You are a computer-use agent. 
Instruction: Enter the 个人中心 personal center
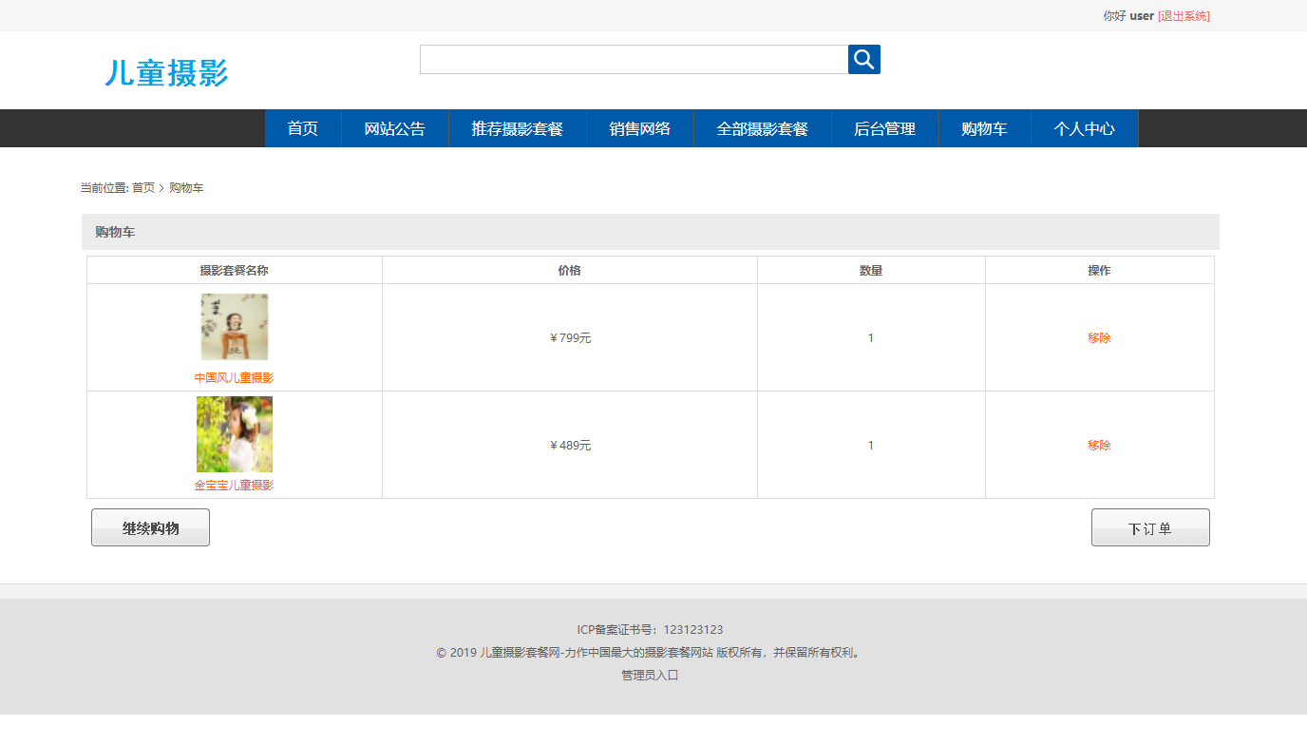pos(1084,128)
